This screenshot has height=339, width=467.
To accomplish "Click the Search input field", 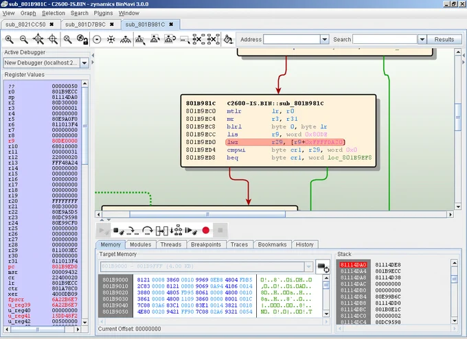I will click(385, 39).
